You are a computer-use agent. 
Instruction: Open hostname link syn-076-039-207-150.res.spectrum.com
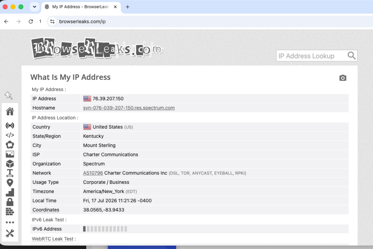click(x=129, y=108)
